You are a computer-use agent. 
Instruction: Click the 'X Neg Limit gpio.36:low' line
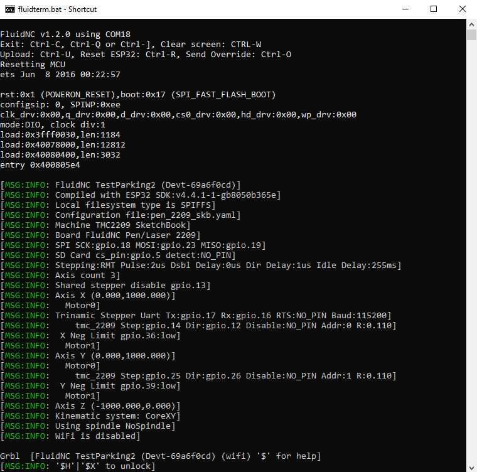tap(90, 336)
